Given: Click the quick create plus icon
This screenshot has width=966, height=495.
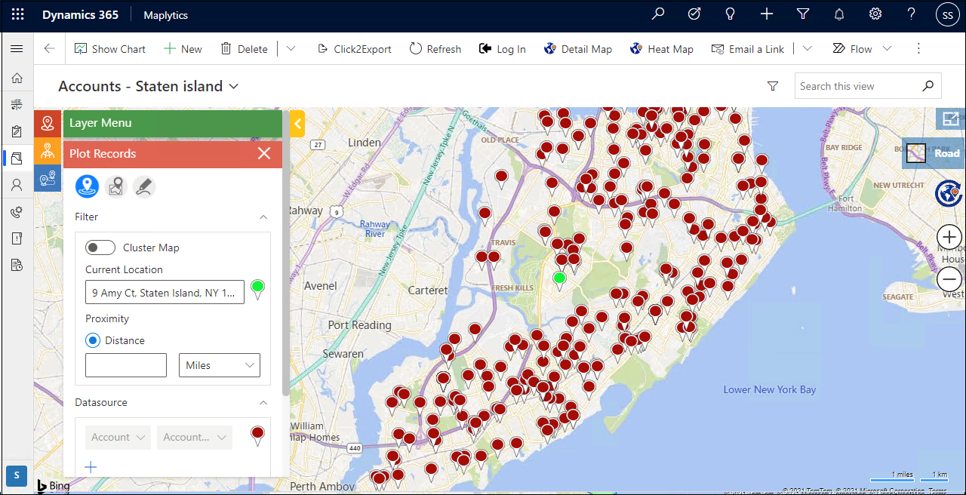Looking at the screenshot, I should [767, 14].
